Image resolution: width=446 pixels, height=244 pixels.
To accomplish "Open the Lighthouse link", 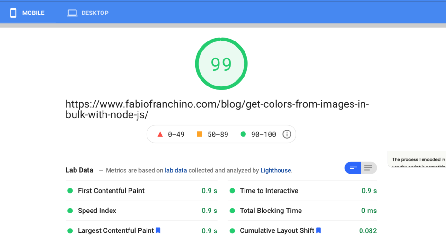I will tap(275, 170).
